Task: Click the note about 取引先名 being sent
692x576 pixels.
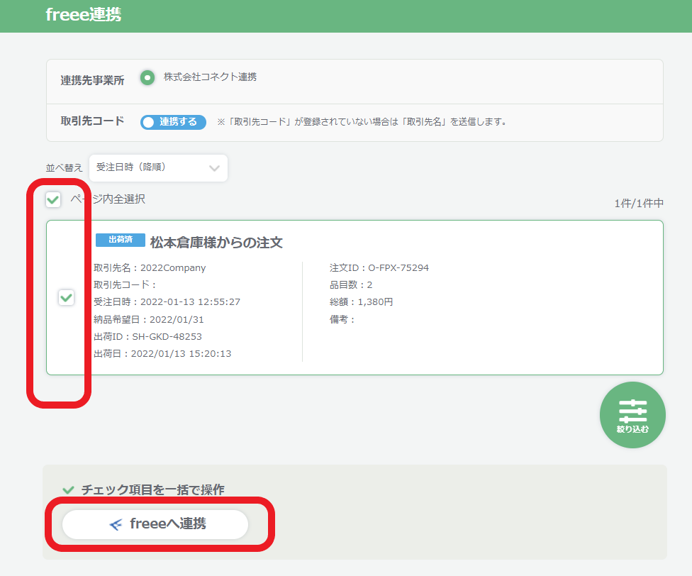Action: (x=362, y=122)
